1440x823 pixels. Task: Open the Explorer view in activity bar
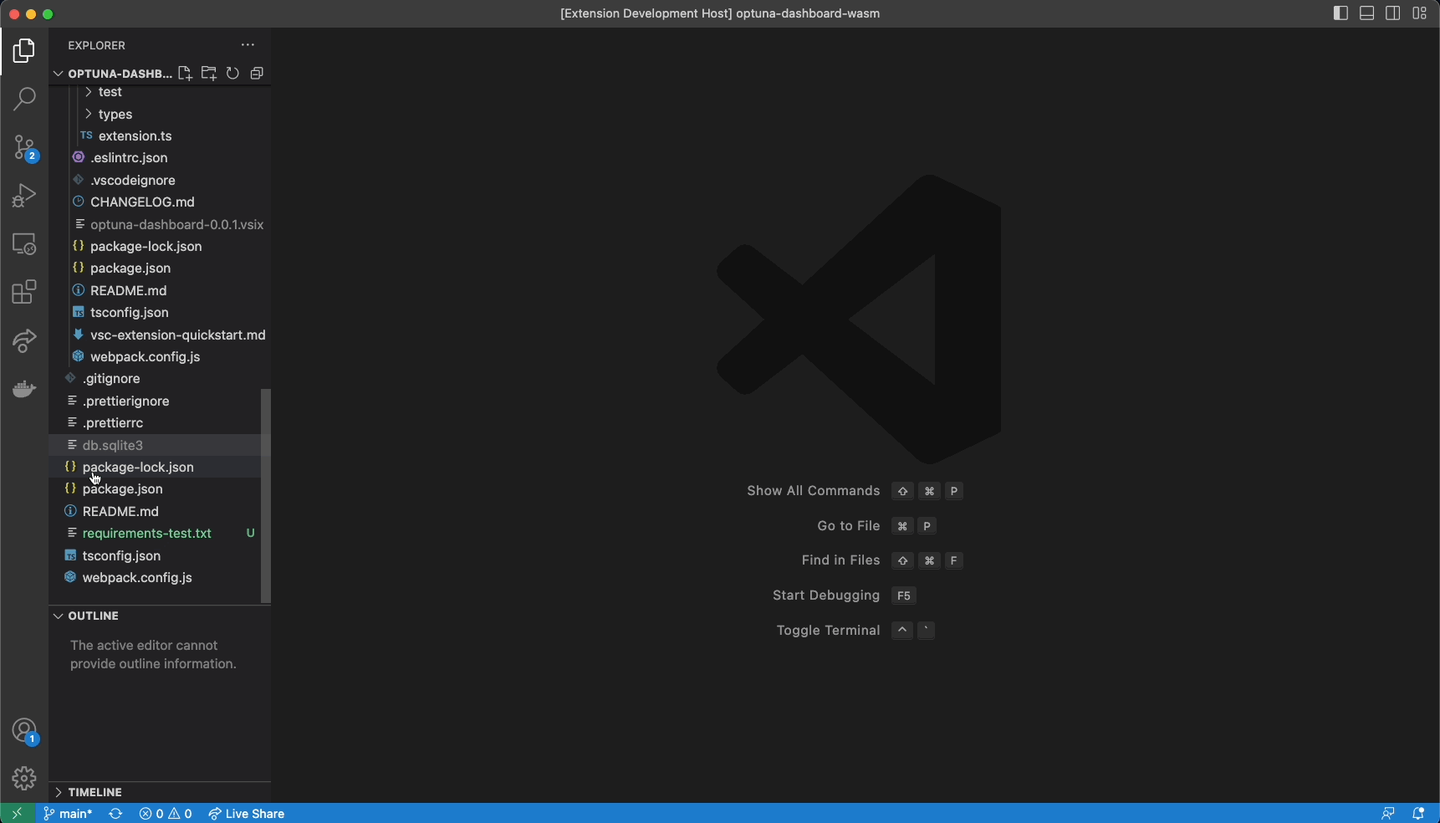pos(24,51)
